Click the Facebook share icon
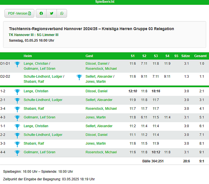The width and height of the screenshot is (209, 184). point(41,14)
